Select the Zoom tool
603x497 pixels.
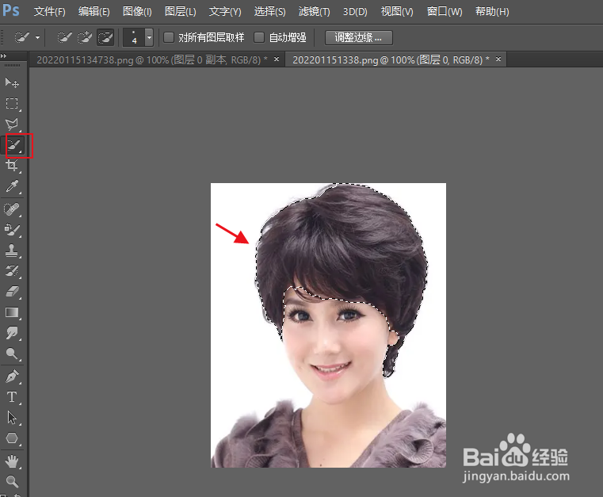(x=12, y=481)
